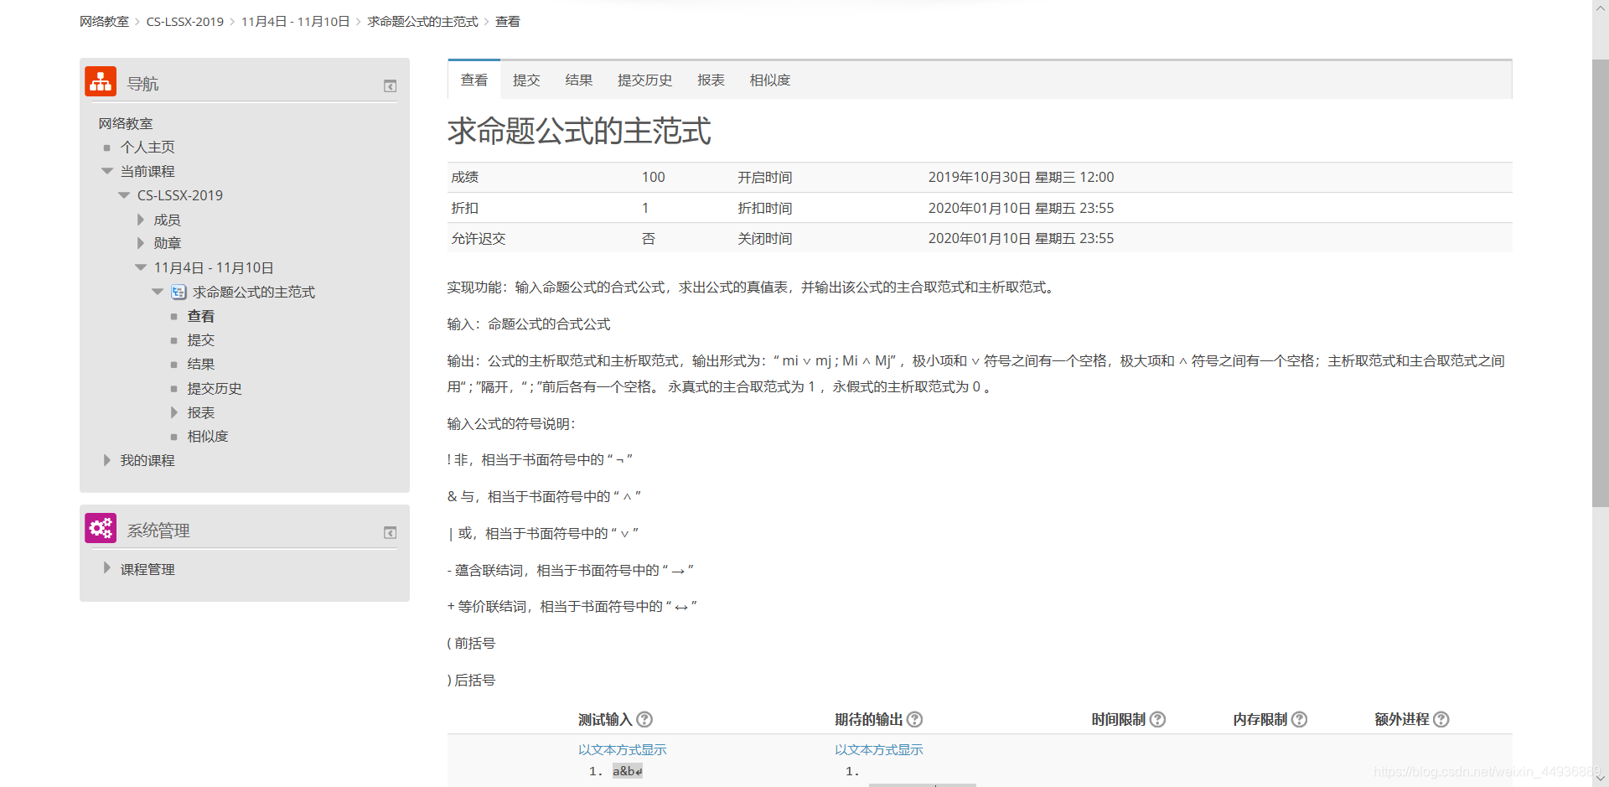This screenshot has width=1609, height=787.
Task: Expand the 课程管理 tree node
Action: pos(107,568)
